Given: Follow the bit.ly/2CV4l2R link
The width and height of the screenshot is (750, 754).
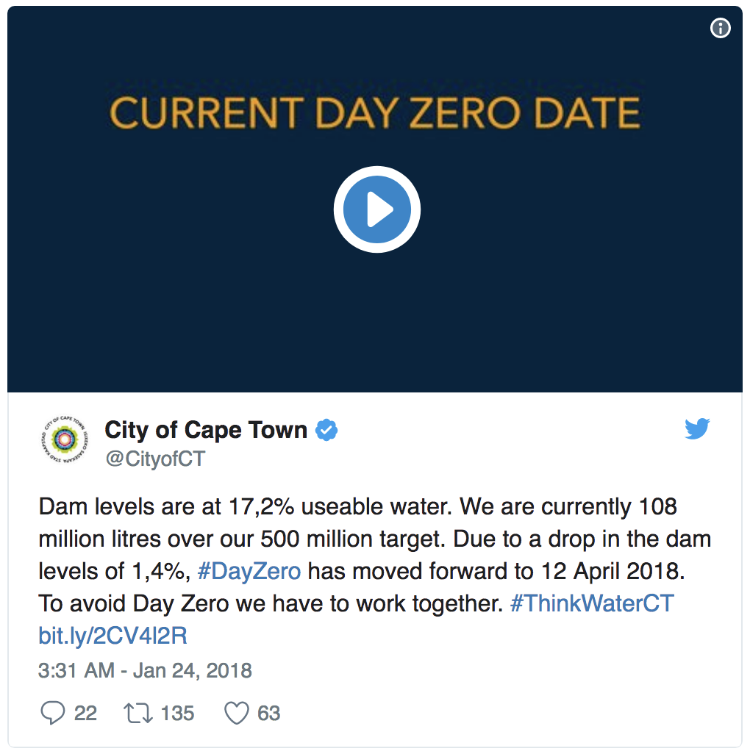Looking at the screenshot, I should (x=113, y=636).
